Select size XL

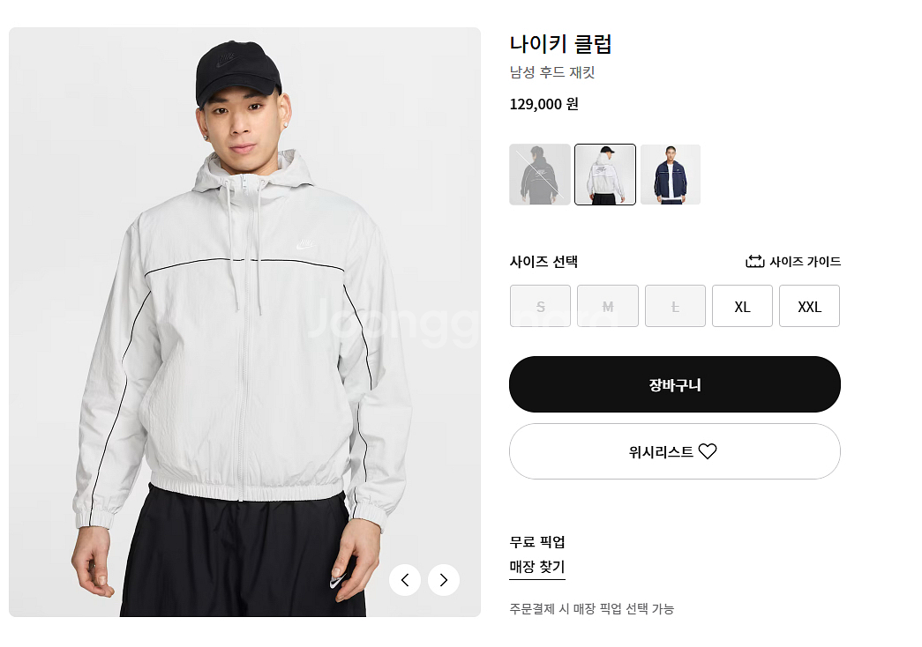pyautogui.click(x=742, y=306)
